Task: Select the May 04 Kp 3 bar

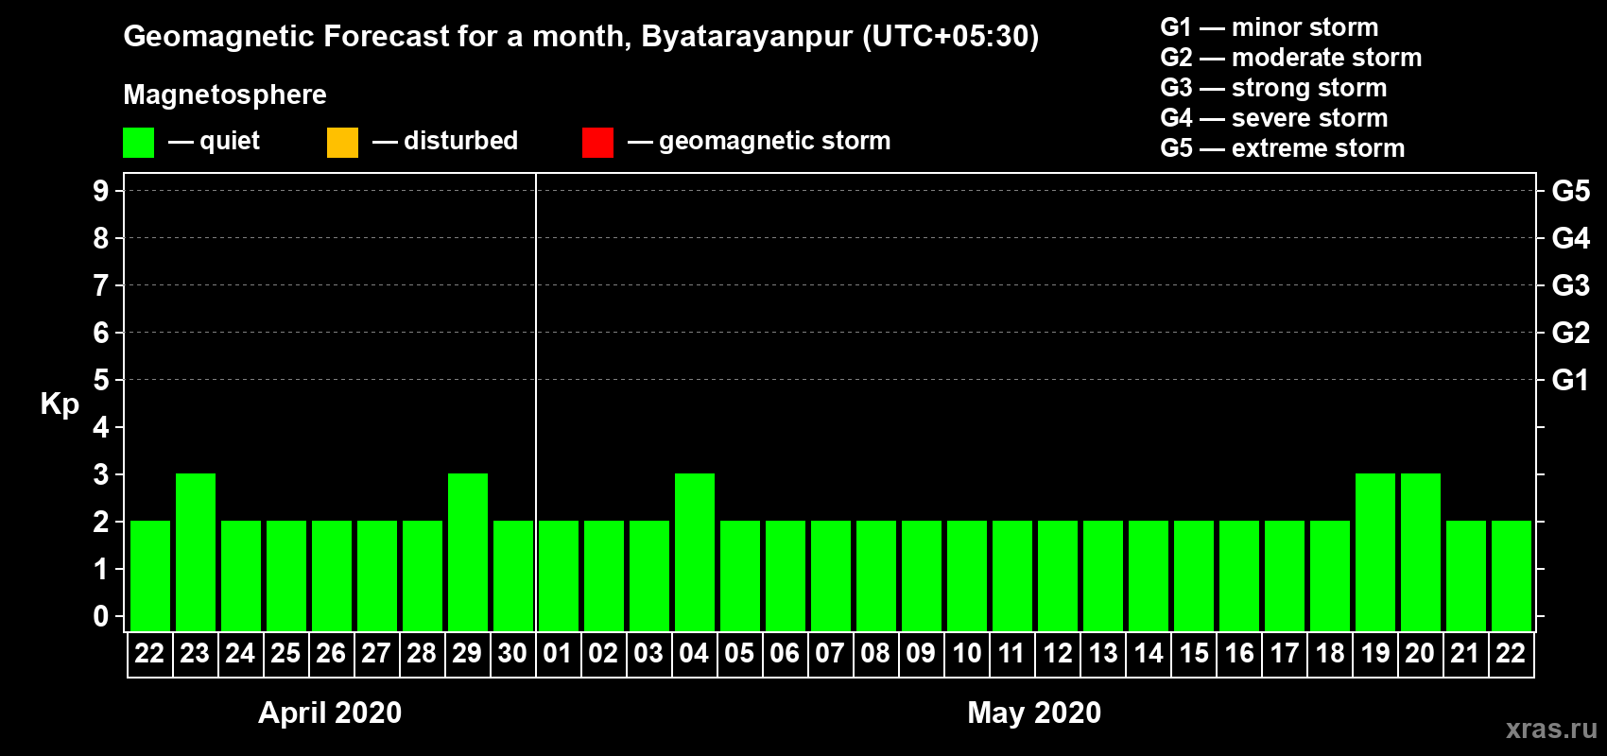Action: pos(695,552)
